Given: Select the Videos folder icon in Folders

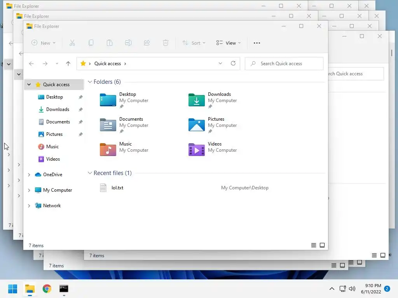Looking at the screenshot, I should [x=196, y=149].
